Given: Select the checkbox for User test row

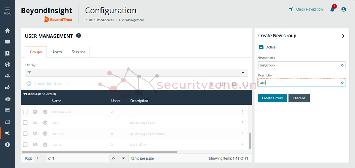Looking at the screenshot, I should pos(25,134).
